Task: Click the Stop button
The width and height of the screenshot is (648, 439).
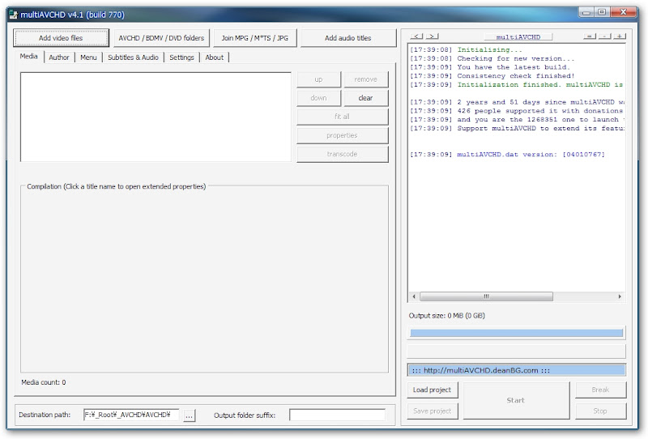Action: tap(600, 411)
